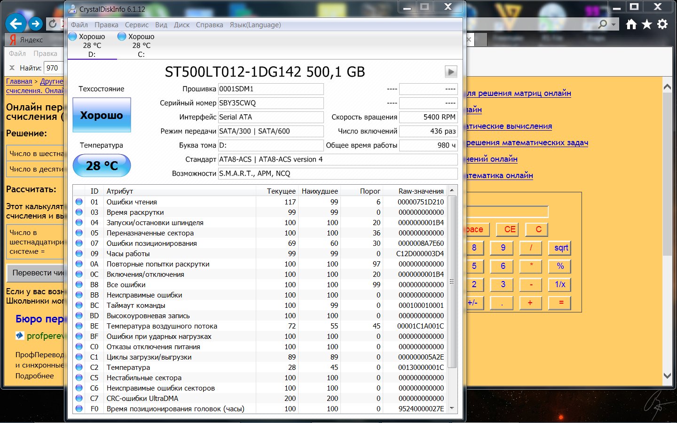The height and width of the screenshot is (423, 677).
Task: Click the Хорошо health status button
Action: pos(102,115)
